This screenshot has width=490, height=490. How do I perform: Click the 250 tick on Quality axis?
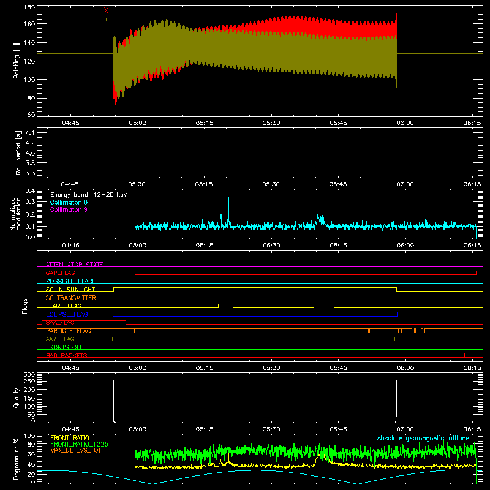[x=29, y=381]
